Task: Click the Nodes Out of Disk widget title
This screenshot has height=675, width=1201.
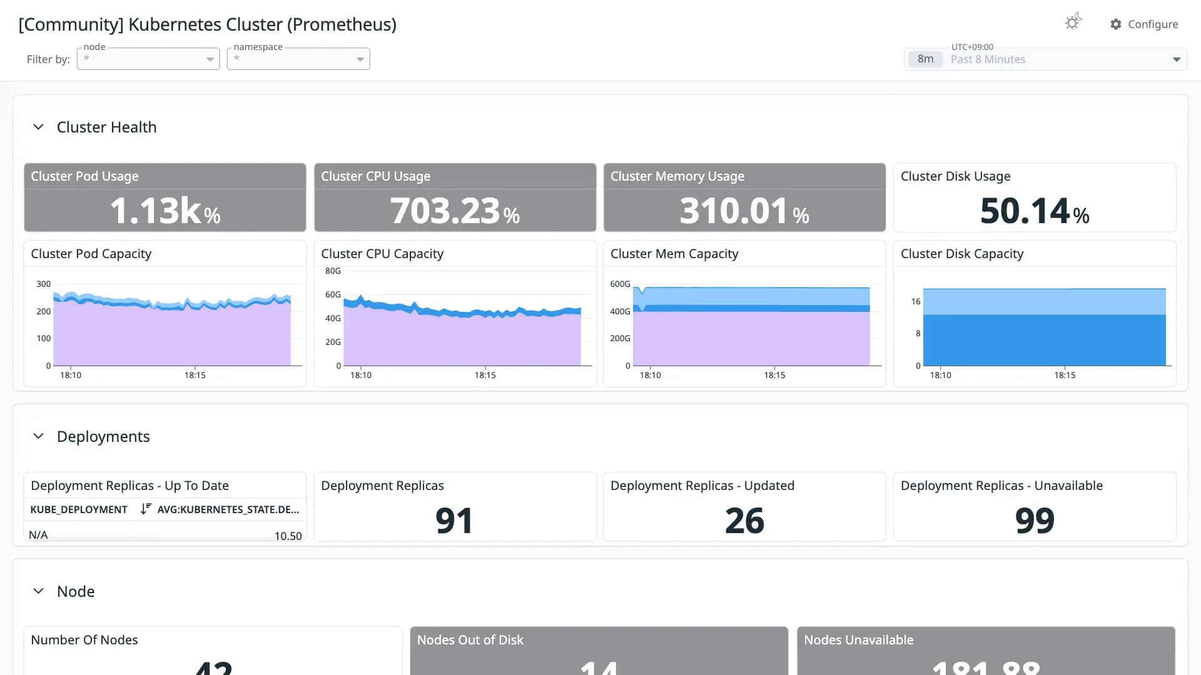Action: click(x=470, y=640)
